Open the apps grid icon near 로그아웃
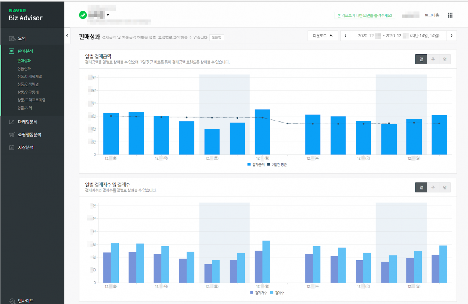 click(450, 15)
